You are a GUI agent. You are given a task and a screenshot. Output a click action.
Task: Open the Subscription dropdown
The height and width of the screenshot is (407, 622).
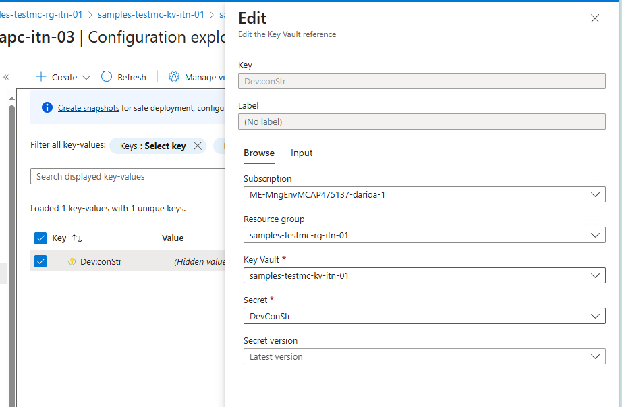(424, 195)
